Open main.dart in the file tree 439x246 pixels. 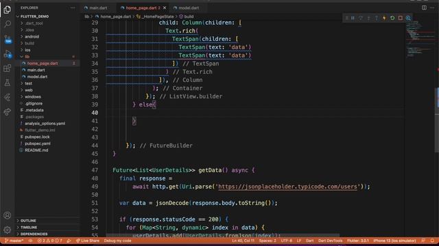pyautogui.click(x=36, y=70)
